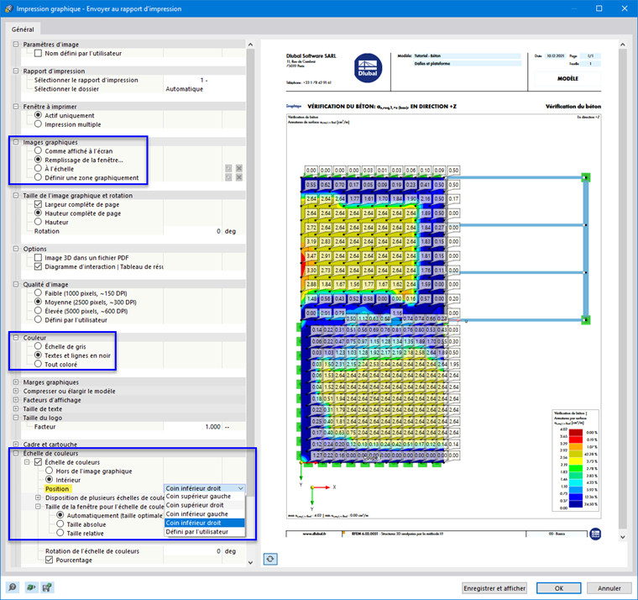Viewport: 638px width, 600px height.
Task: Choose Défini par l'utilisateur in position list
Action: (205, 532)
